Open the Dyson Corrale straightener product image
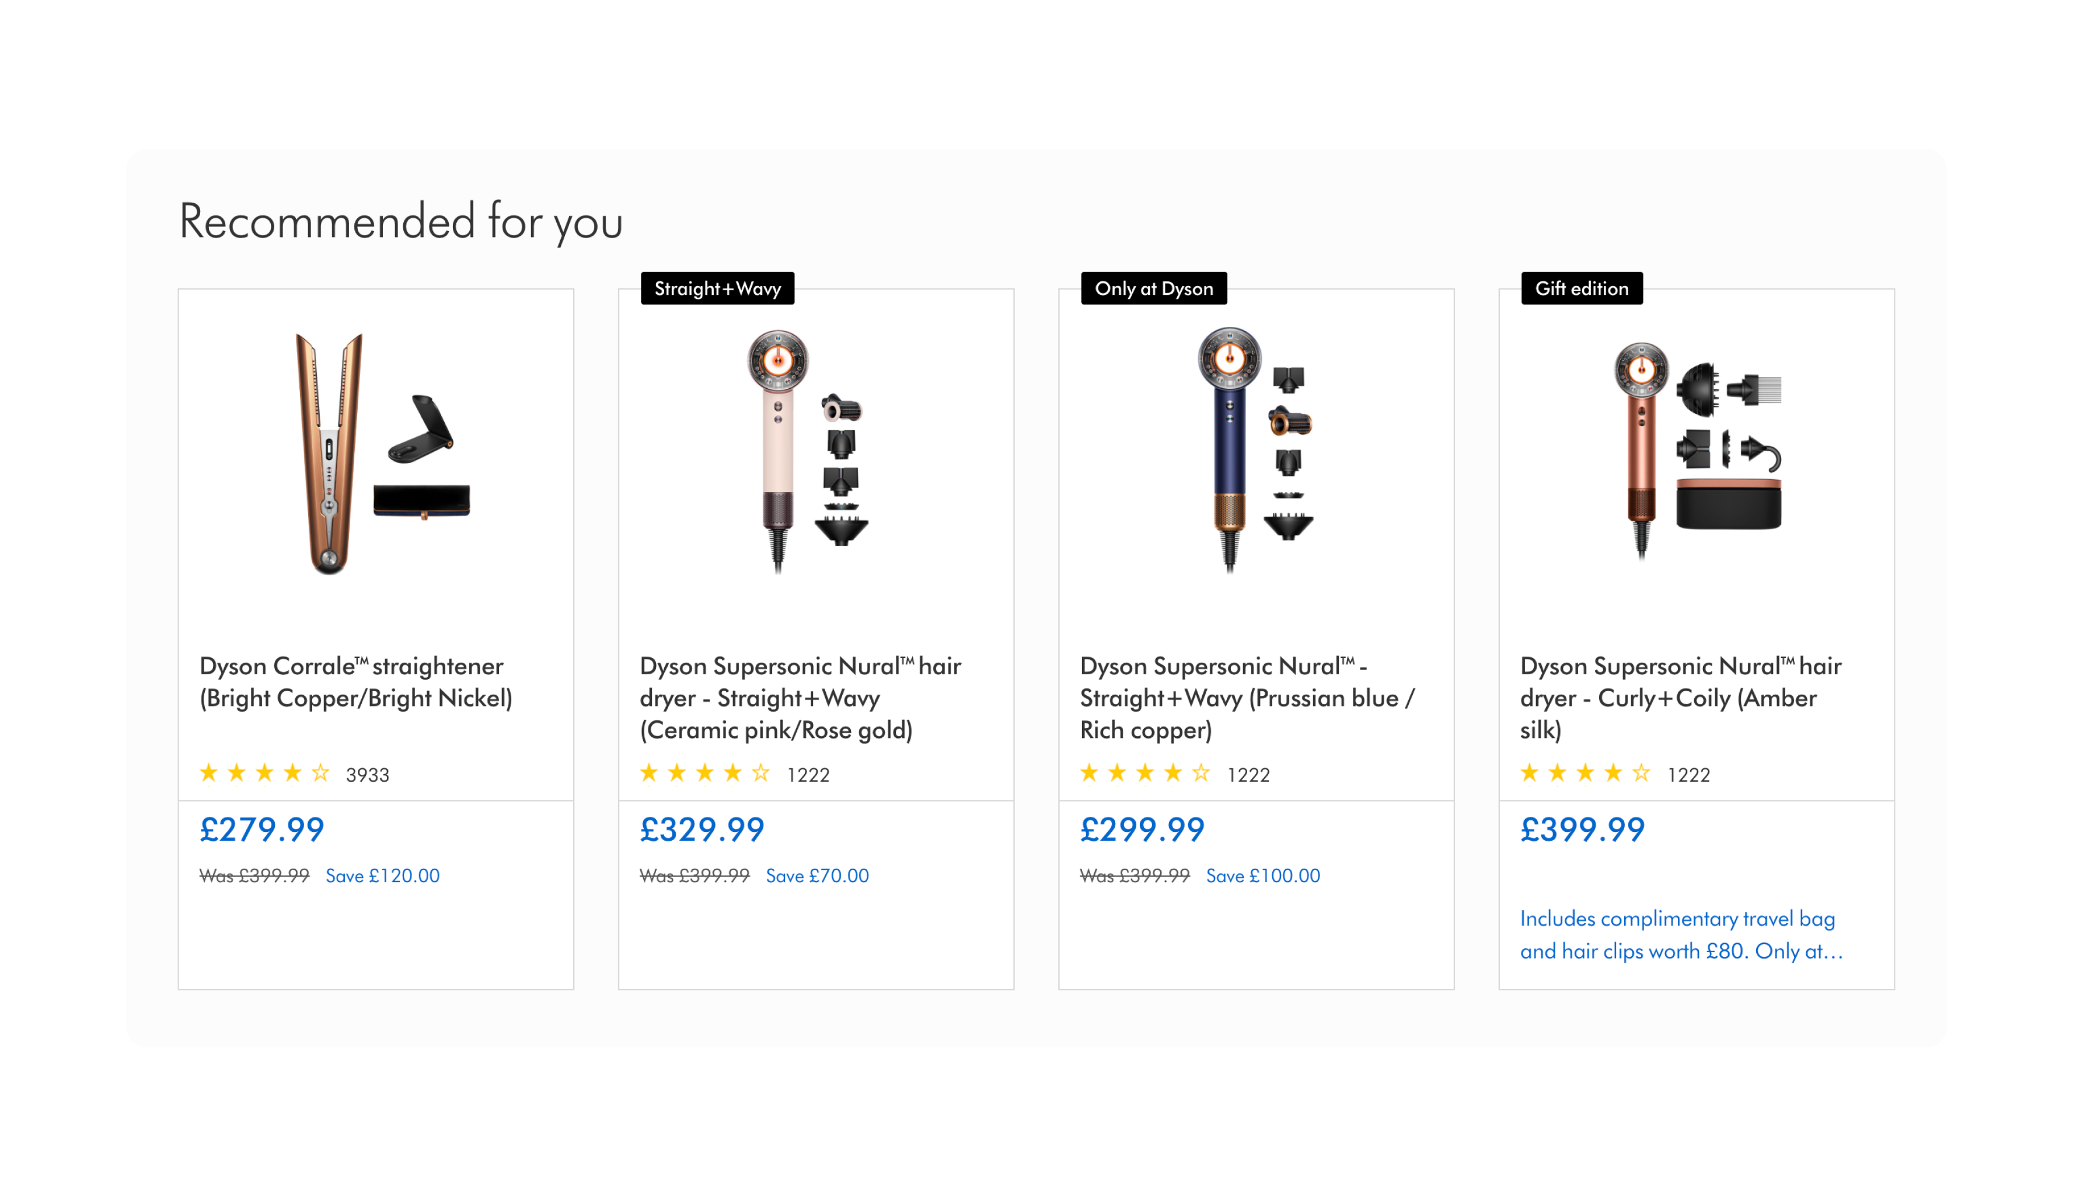The width and height of the screenshot is (2073, 1198). (x=376, y=454)
